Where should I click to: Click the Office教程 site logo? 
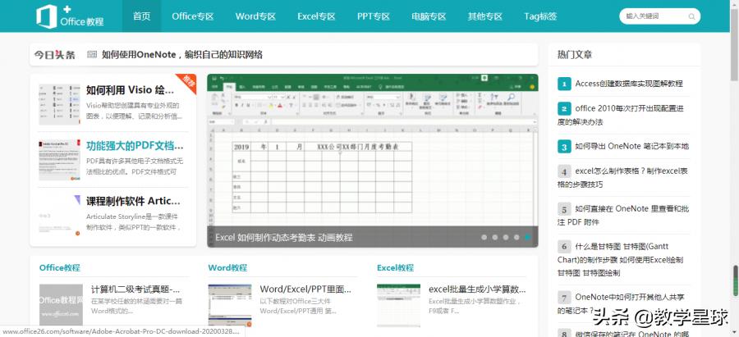pyautogui.click(x=71, y=16)
